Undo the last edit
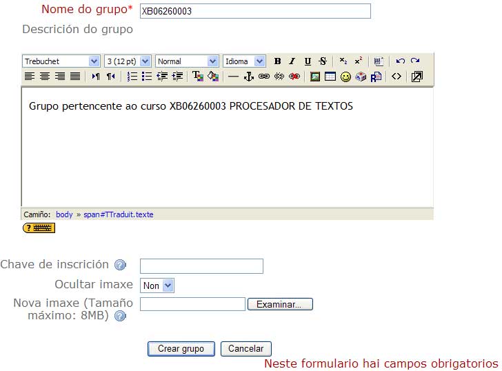This screenshot has height=371, width=502. [x=400, y=61]
